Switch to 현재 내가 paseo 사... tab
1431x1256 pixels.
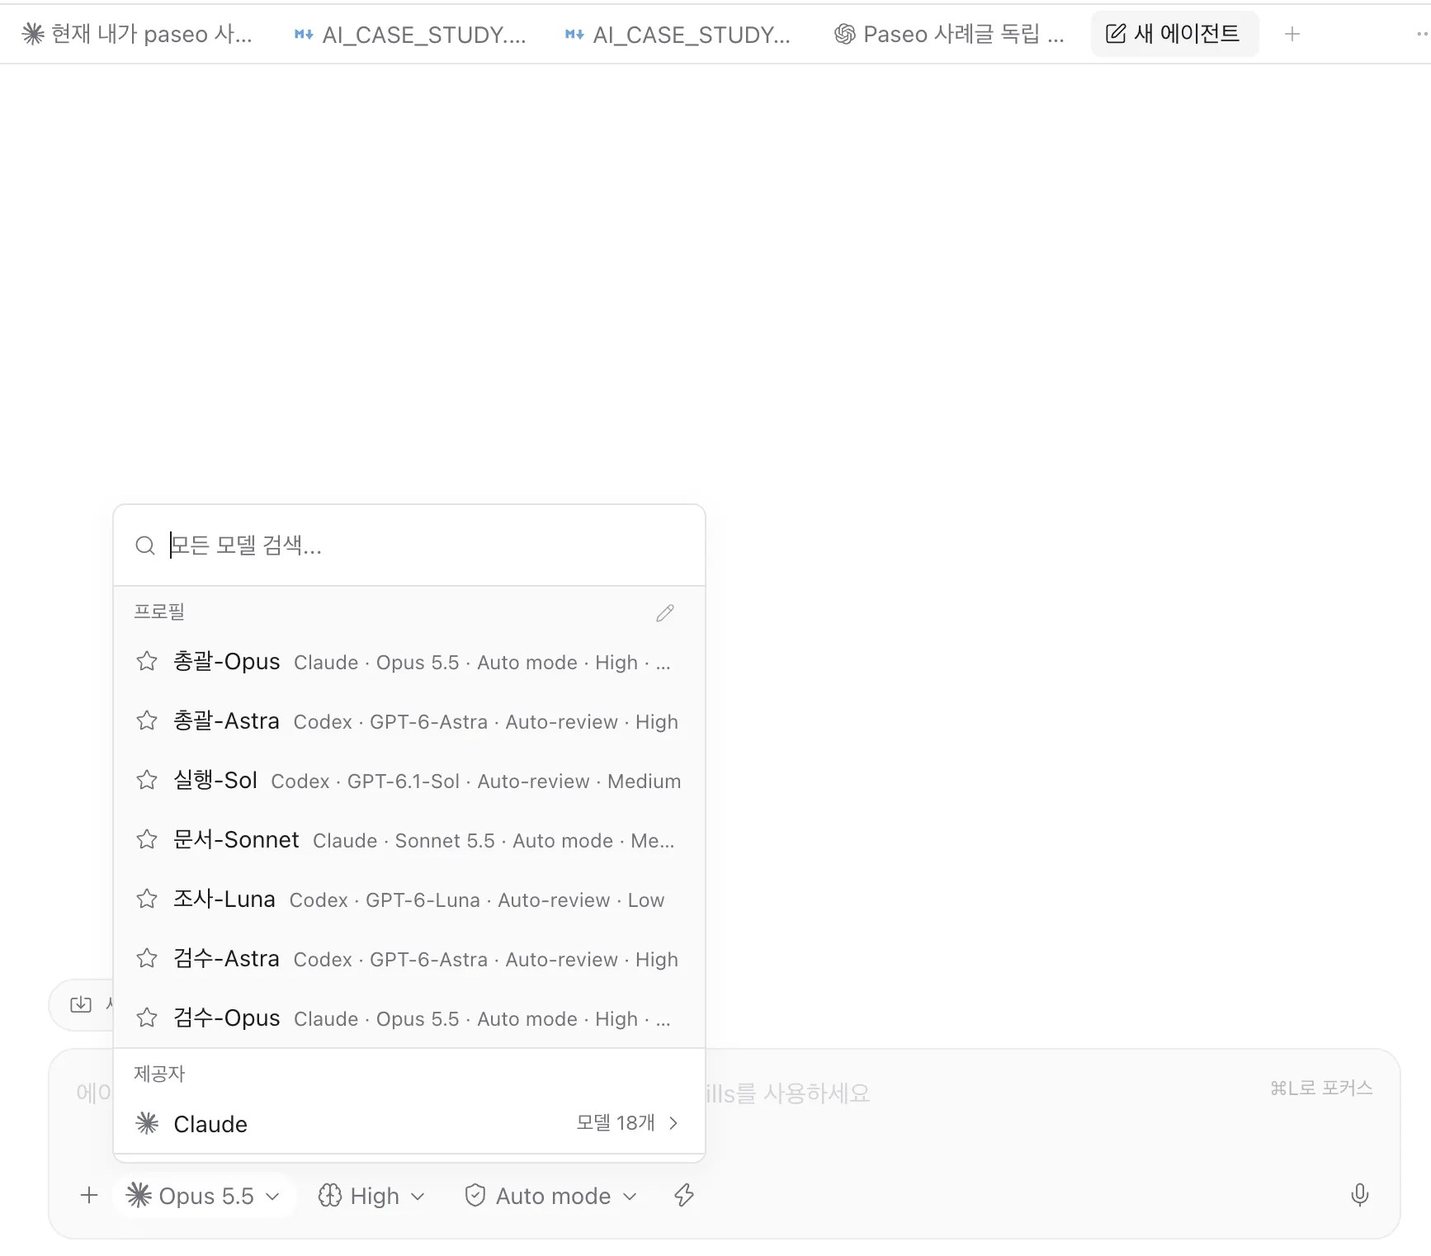(136, 34)
